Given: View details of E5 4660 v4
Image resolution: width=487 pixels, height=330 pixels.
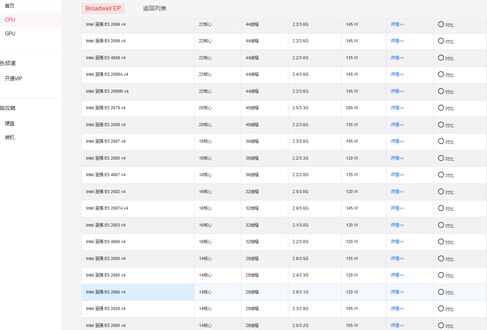Looking at the screenshot, I should (x=397, y=242).
